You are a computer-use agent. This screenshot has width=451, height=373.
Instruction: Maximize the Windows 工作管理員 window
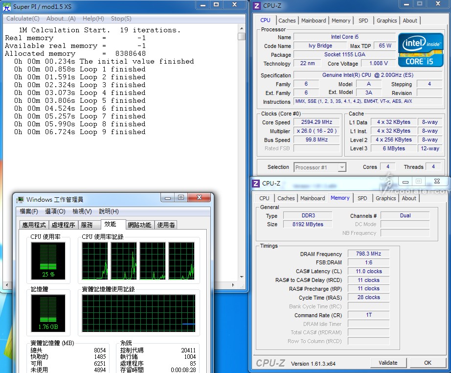(181, 198)
